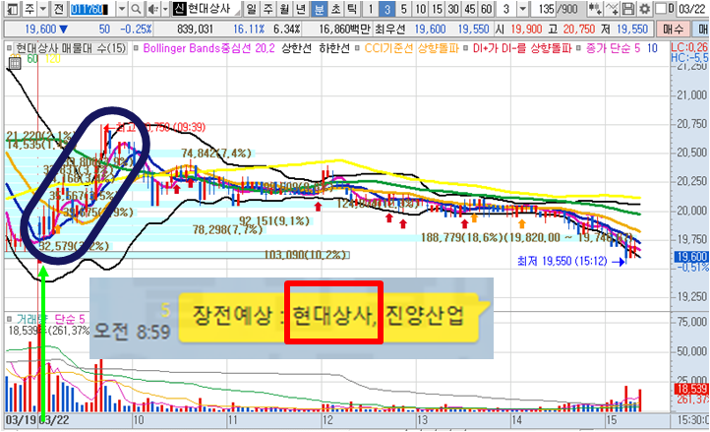Viewport: 710px width, 432px height.
Task: Select 주 weekly chart period
Action: [x=268, y=9]
